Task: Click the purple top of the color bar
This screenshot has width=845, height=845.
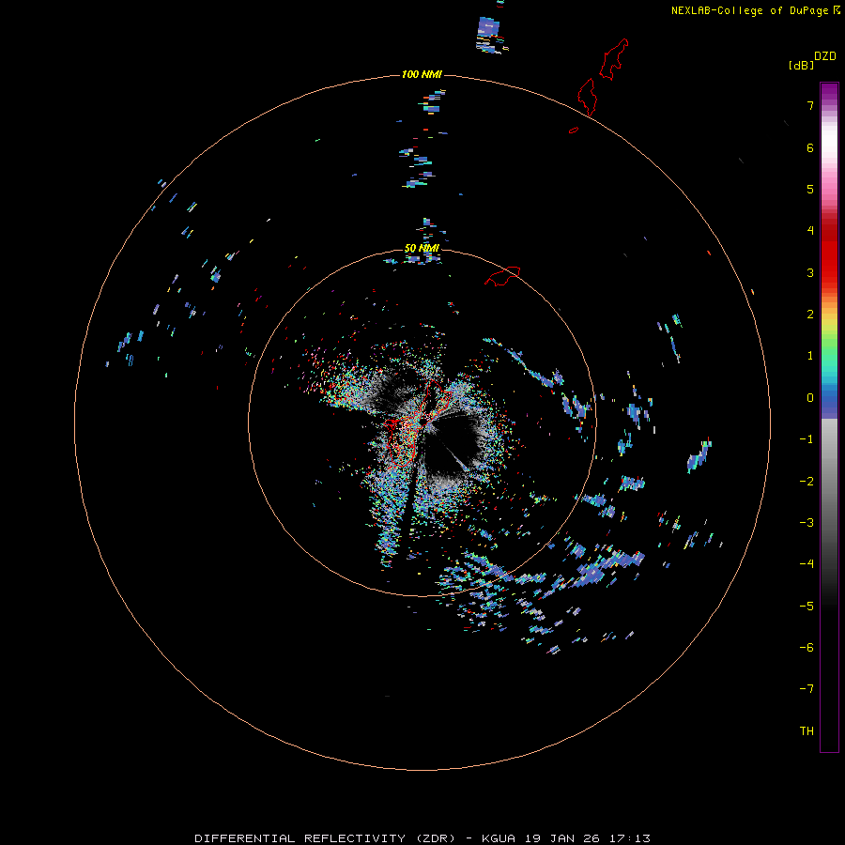Action: coord(829,92)
